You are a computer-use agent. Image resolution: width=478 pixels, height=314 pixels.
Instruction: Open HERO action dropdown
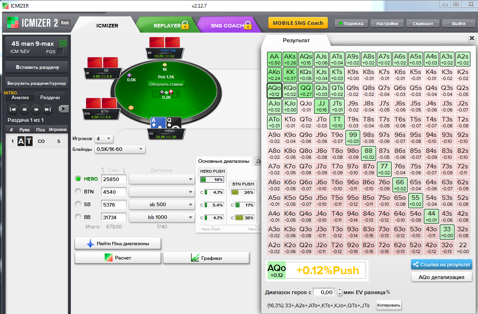point(162,179)
